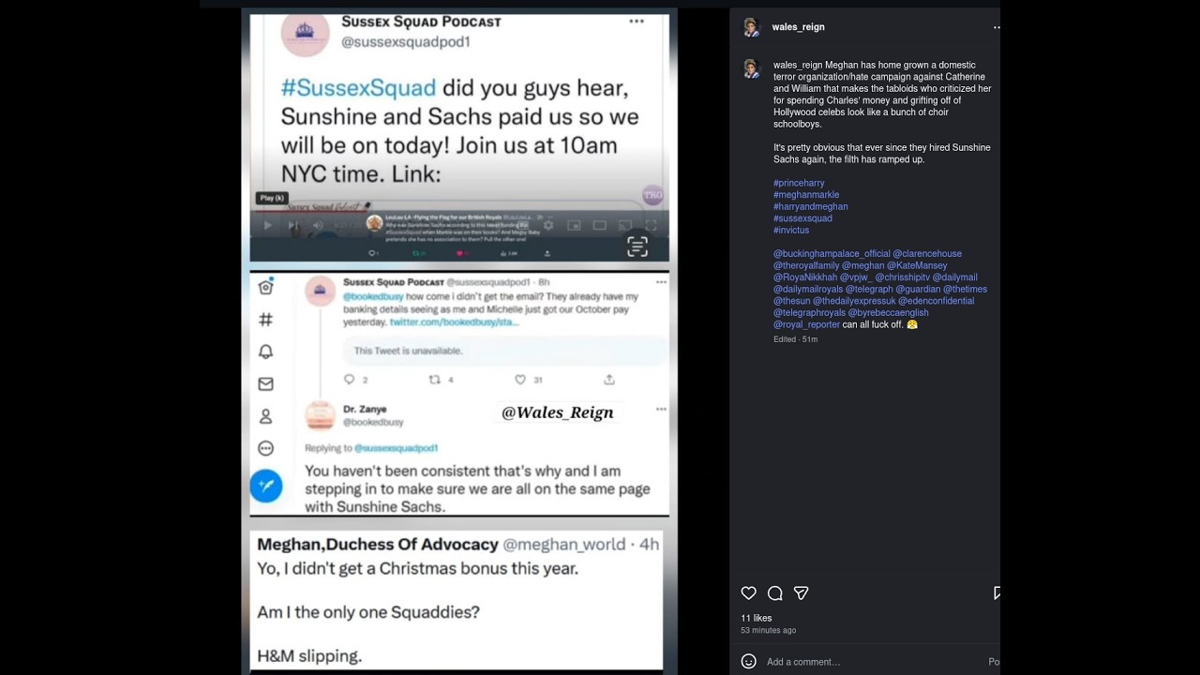Open the @royal_reporter profile link
Screen dimensions: 1200x675
point(806,324)
